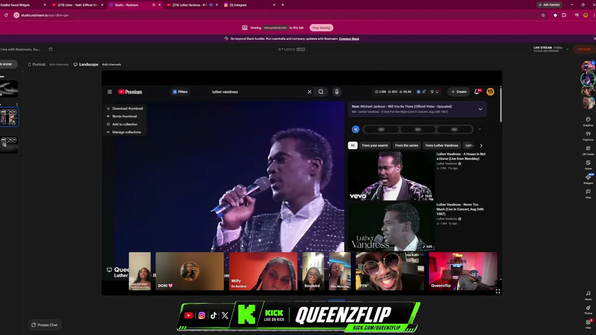Open A House Is Not a Home thumbnail
Viewport: 596px width, 335px height.
[x=392, y=176]
